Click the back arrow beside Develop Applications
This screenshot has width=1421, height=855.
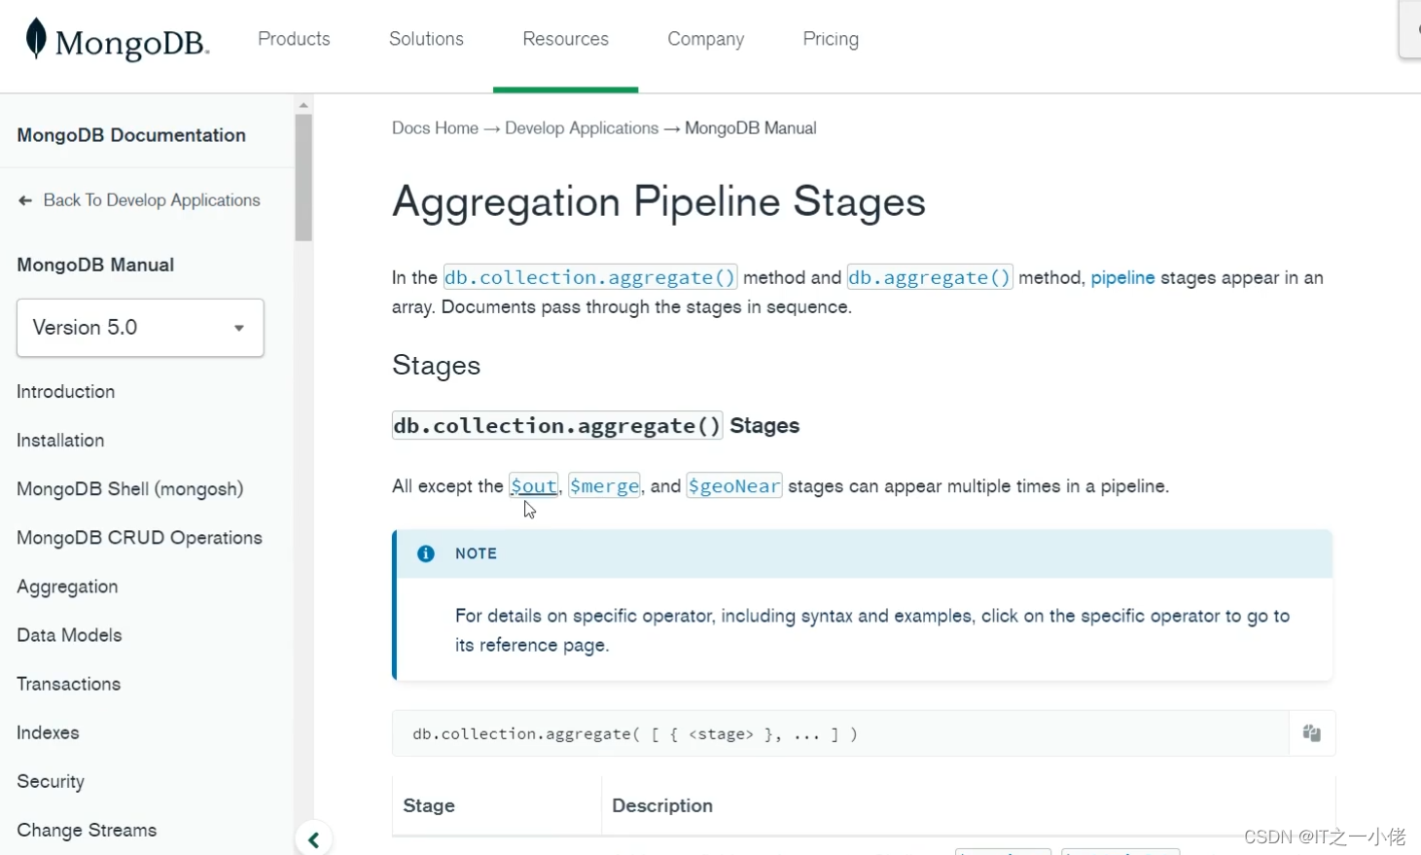[25, 200]
